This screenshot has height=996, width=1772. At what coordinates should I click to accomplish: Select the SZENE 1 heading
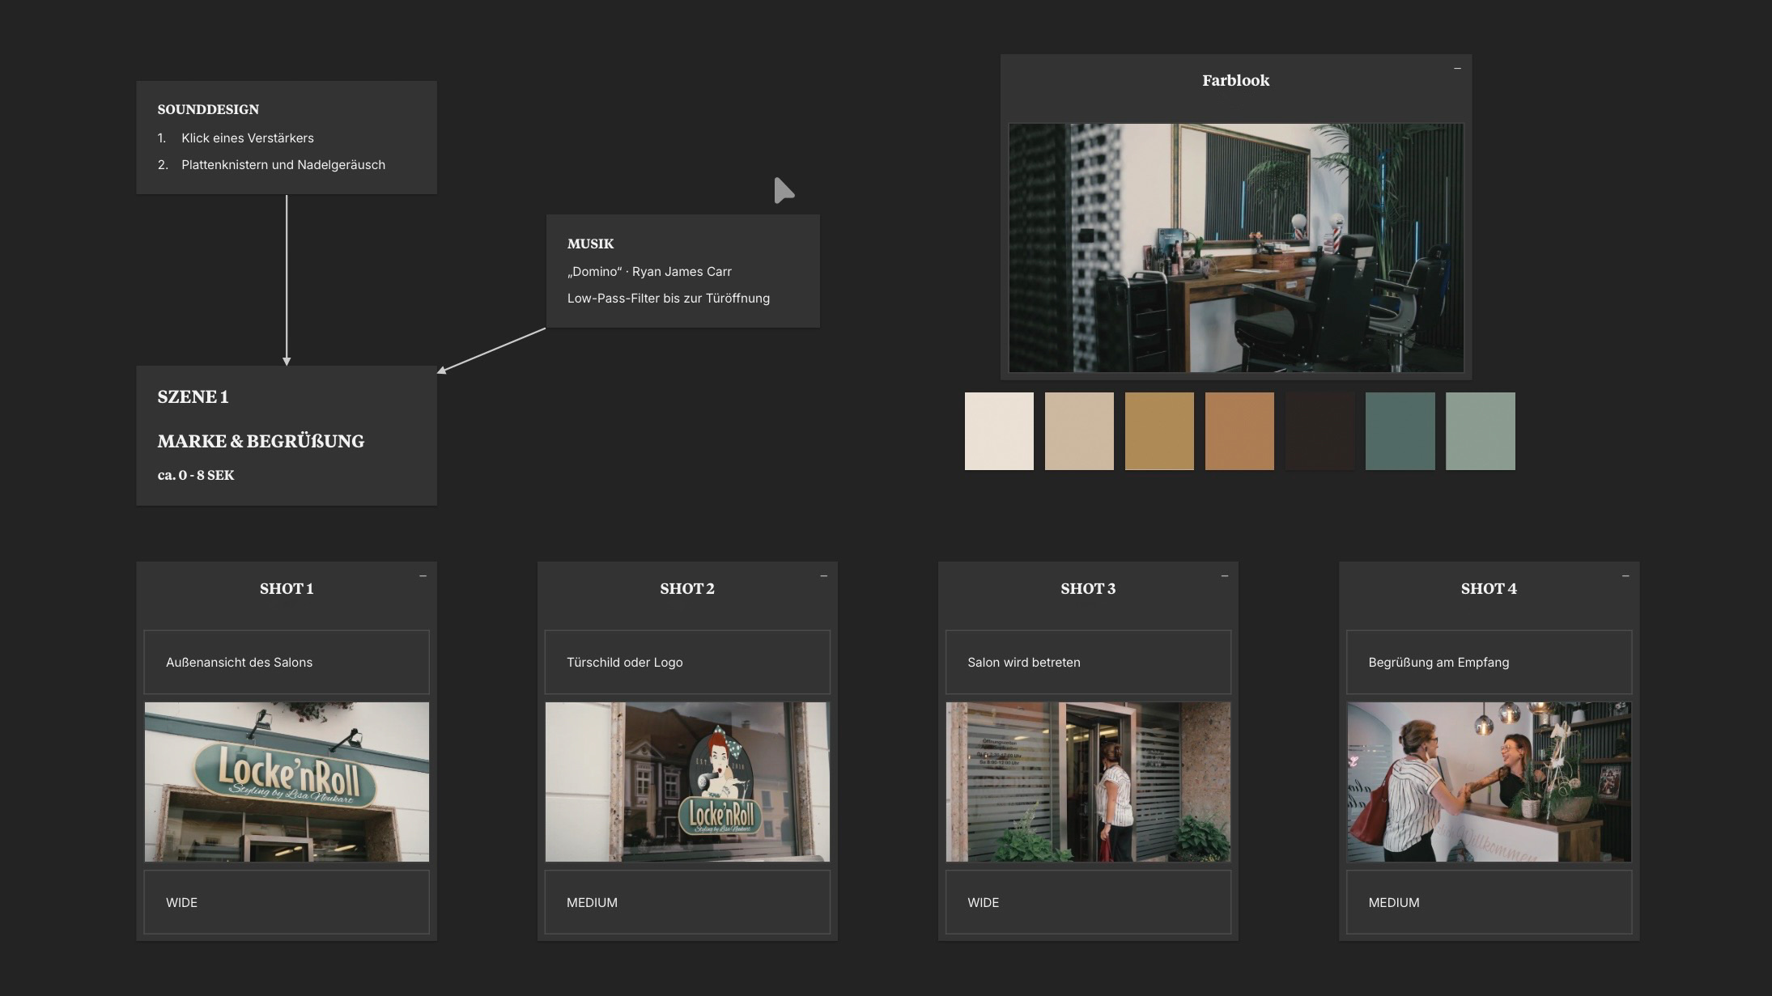click(x=193, y=396)
